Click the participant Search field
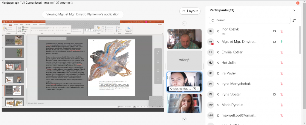This screenshot has width=306, height=125. coord(250,20)
